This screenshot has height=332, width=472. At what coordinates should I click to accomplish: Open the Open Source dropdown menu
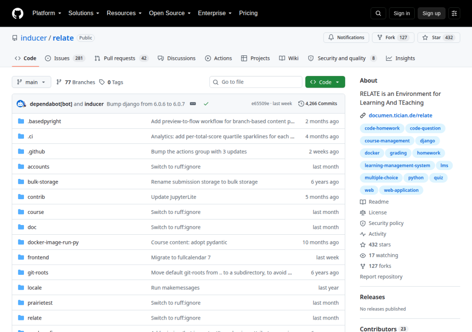[170, 13]
